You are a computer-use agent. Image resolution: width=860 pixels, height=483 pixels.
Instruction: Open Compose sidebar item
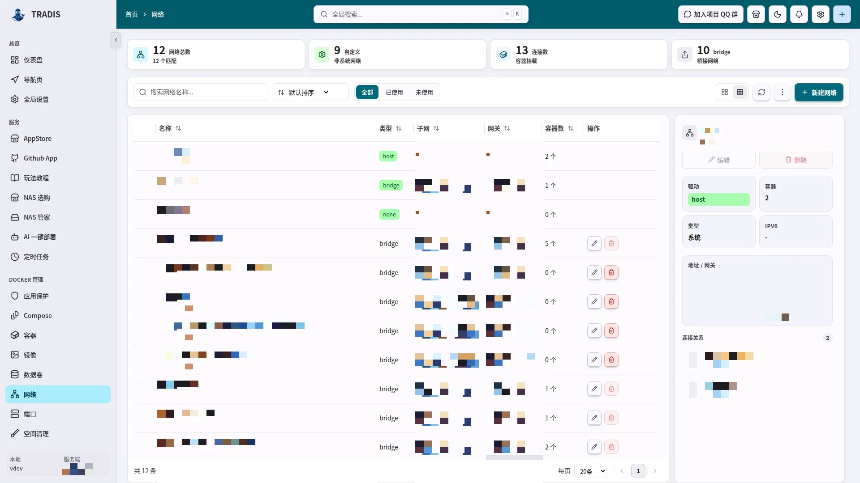58,316
